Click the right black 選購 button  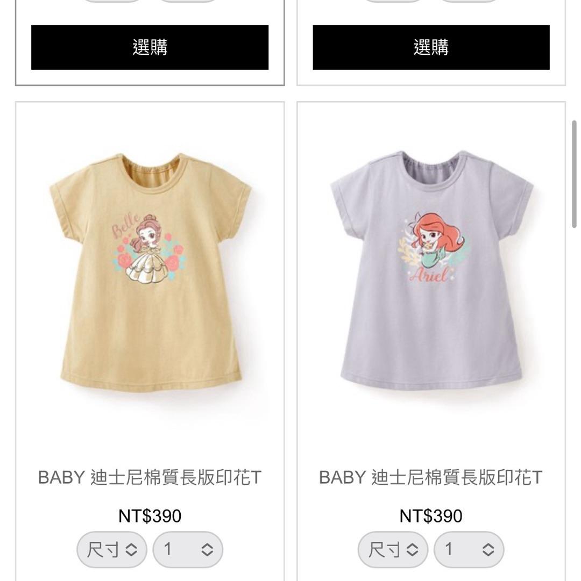(x=431, y=47)
